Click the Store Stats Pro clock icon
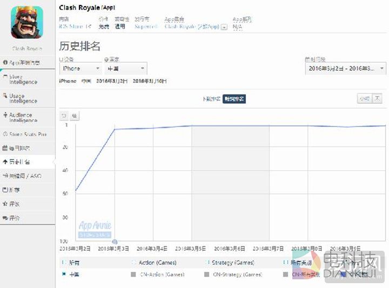This screenshot has height=288, width=389. click(5, 134)
